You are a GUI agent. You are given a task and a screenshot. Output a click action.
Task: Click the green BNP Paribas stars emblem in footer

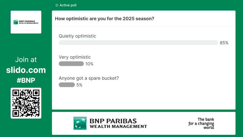coord(80,123)
